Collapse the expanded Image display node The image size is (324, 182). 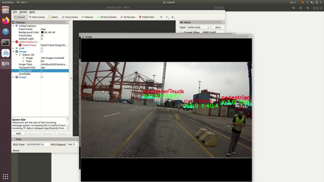point(13,51)
